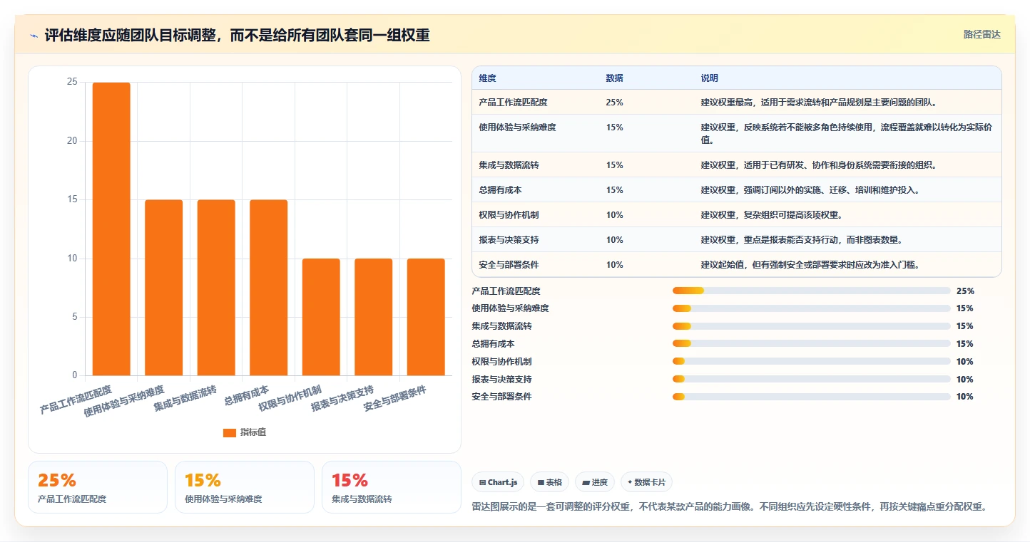Click the 权限与协作机制 progress bar
Viewport: 1030px width, 542px height.
tap(811, 361)
